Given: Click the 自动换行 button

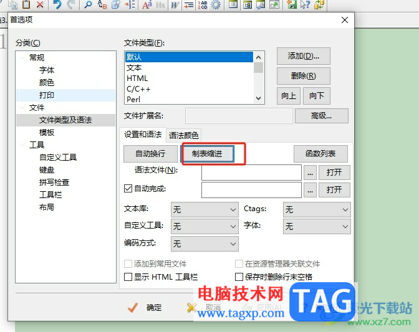Looking at the screenshot, I should pyautogui.click(x=150, y=154).
